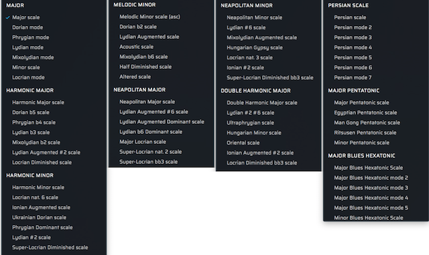
Task: Select the Persian scale entry
Action: click(350, 17)
